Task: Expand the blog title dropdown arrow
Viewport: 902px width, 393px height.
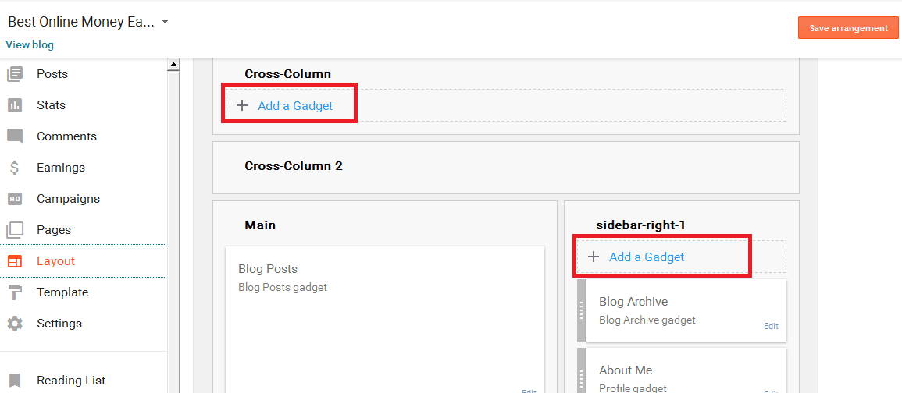Action: click(165, 23)
